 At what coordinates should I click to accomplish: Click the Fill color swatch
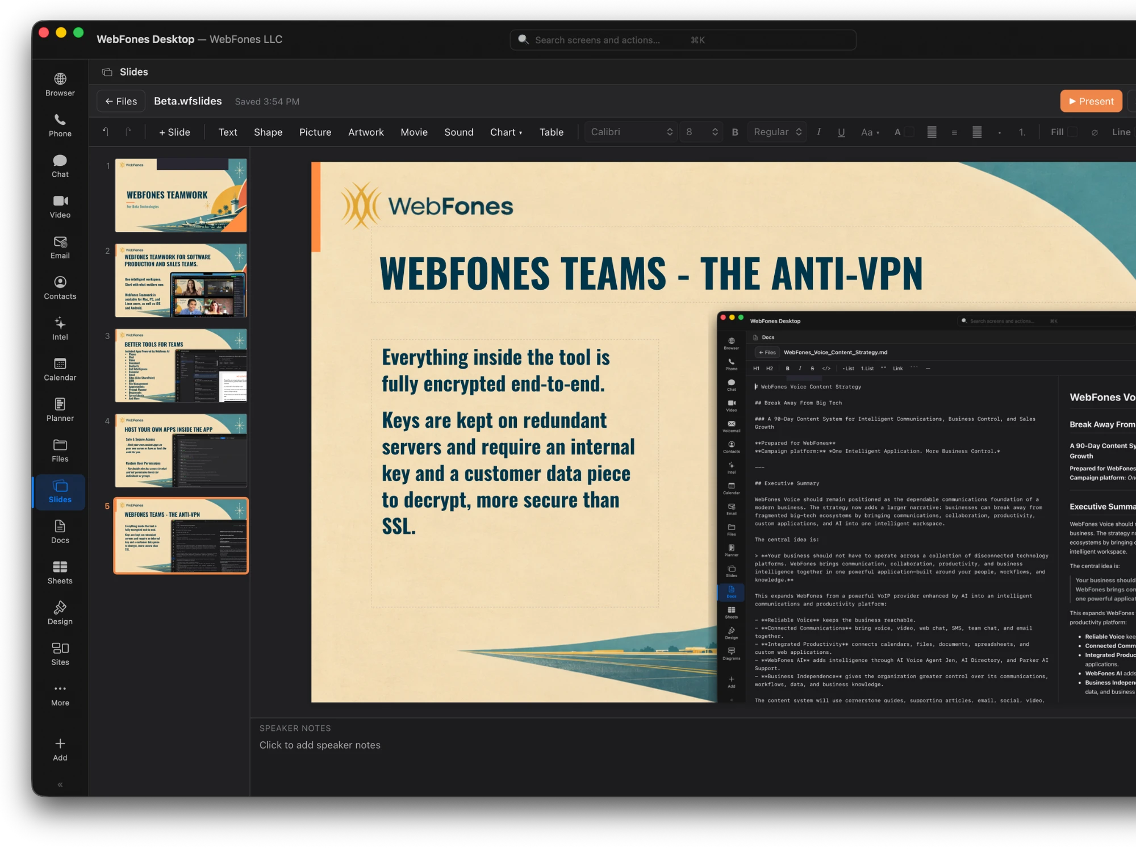1072,132
